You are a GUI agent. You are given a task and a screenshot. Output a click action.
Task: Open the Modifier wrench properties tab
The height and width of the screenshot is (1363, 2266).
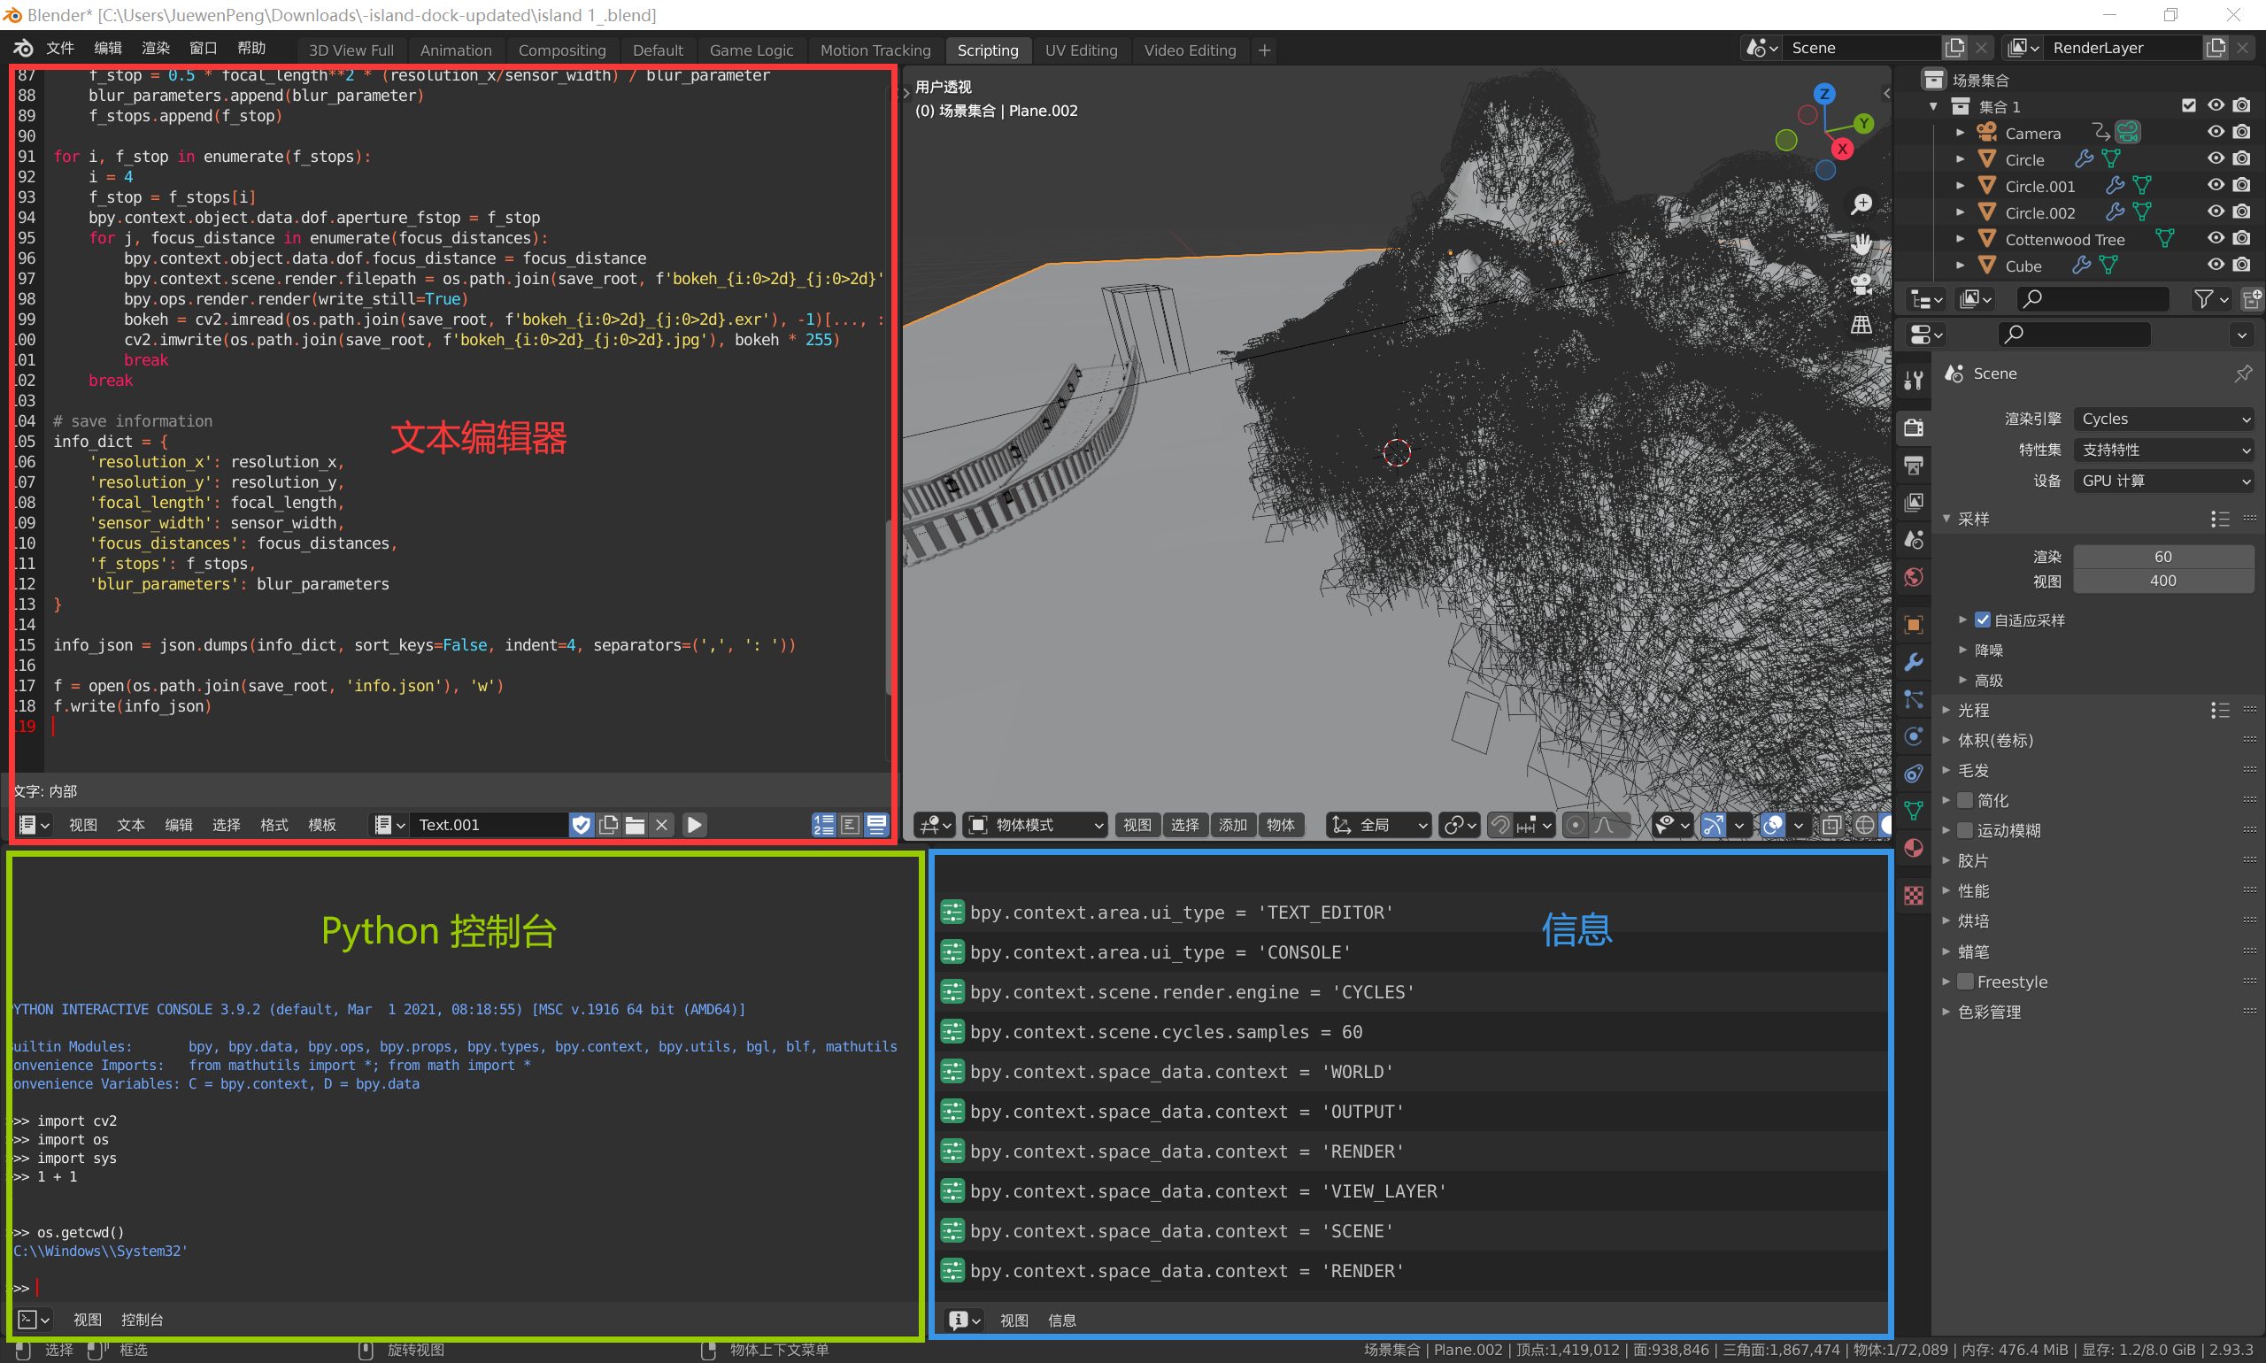[1914, 661]
